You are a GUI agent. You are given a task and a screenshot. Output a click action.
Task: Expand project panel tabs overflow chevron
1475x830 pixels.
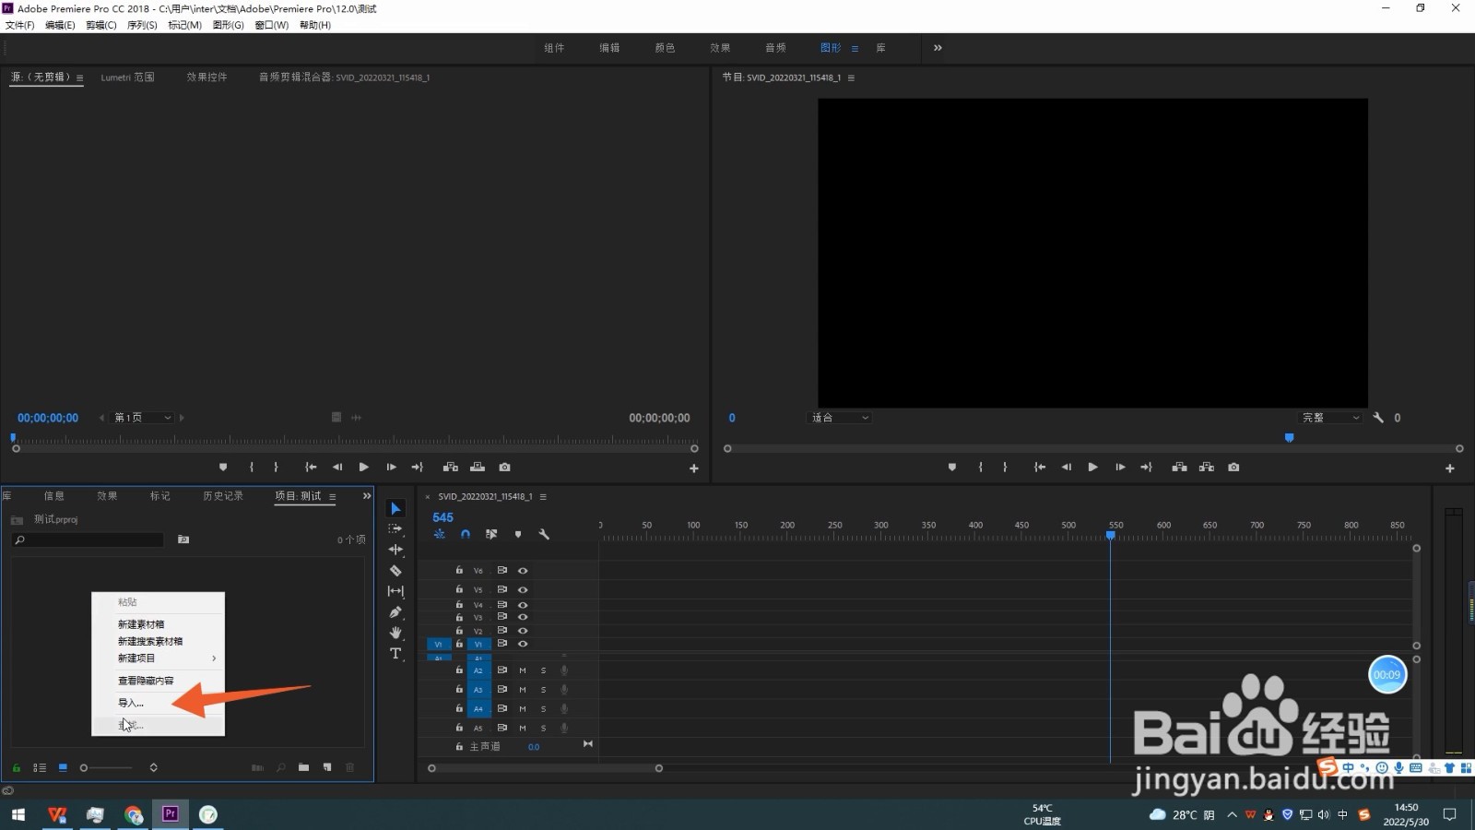point(367,496)
